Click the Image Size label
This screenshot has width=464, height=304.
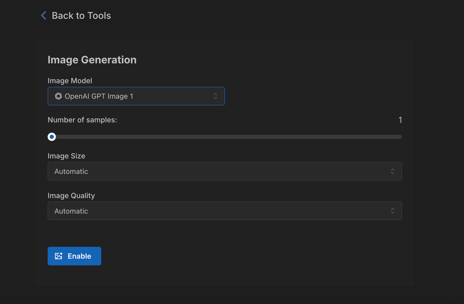tap(66, 156)
